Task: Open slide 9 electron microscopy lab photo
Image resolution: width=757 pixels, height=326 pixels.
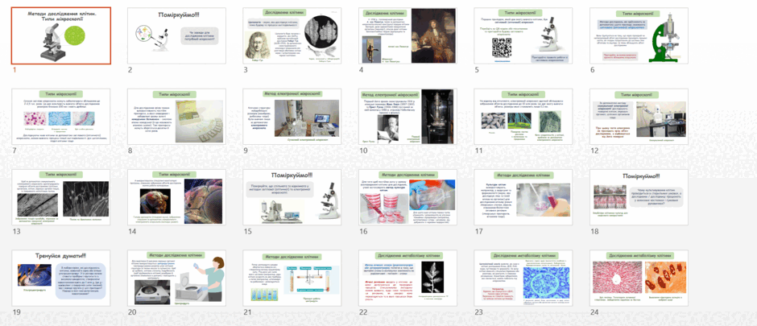Action: pos(292,116)
